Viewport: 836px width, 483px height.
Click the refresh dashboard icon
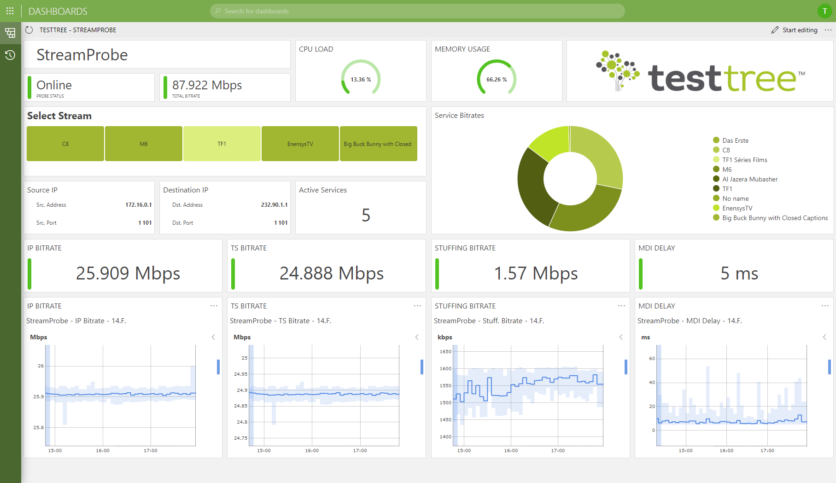click(x=29, y=30)
